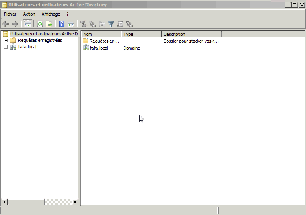
Task: Open the Affichage menu
Action: (x=51, y=14)
